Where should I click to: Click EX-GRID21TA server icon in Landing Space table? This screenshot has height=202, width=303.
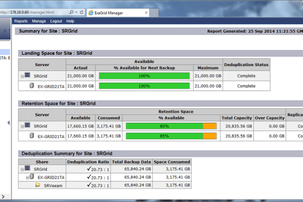click(x=32, y=85)
